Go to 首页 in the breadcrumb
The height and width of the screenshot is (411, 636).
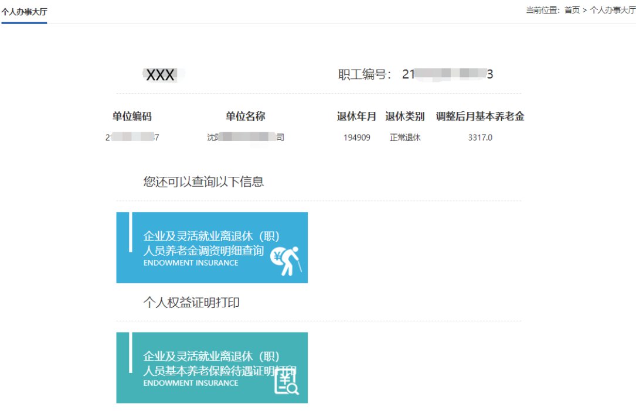coord(572,10)
